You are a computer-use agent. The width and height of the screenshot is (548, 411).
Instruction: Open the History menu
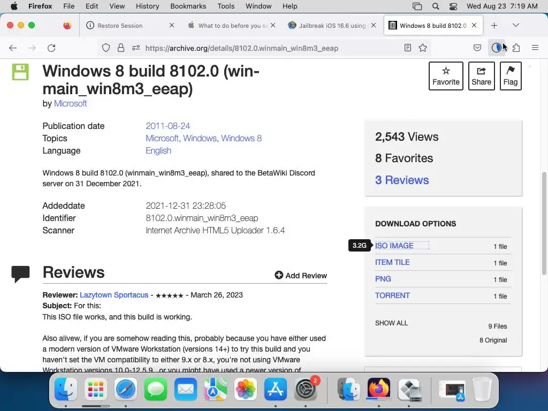point(147,6)
